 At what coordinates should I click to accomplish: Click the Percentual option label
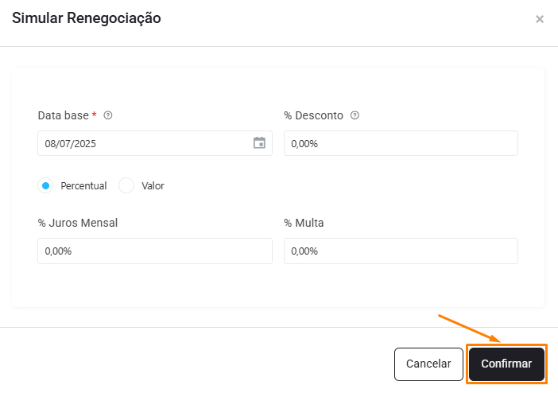[x=83, y=185]
